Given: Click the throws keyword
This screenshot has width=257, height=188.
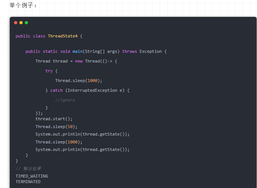Looking at the screenshot, I should click(x=130, y=51).
